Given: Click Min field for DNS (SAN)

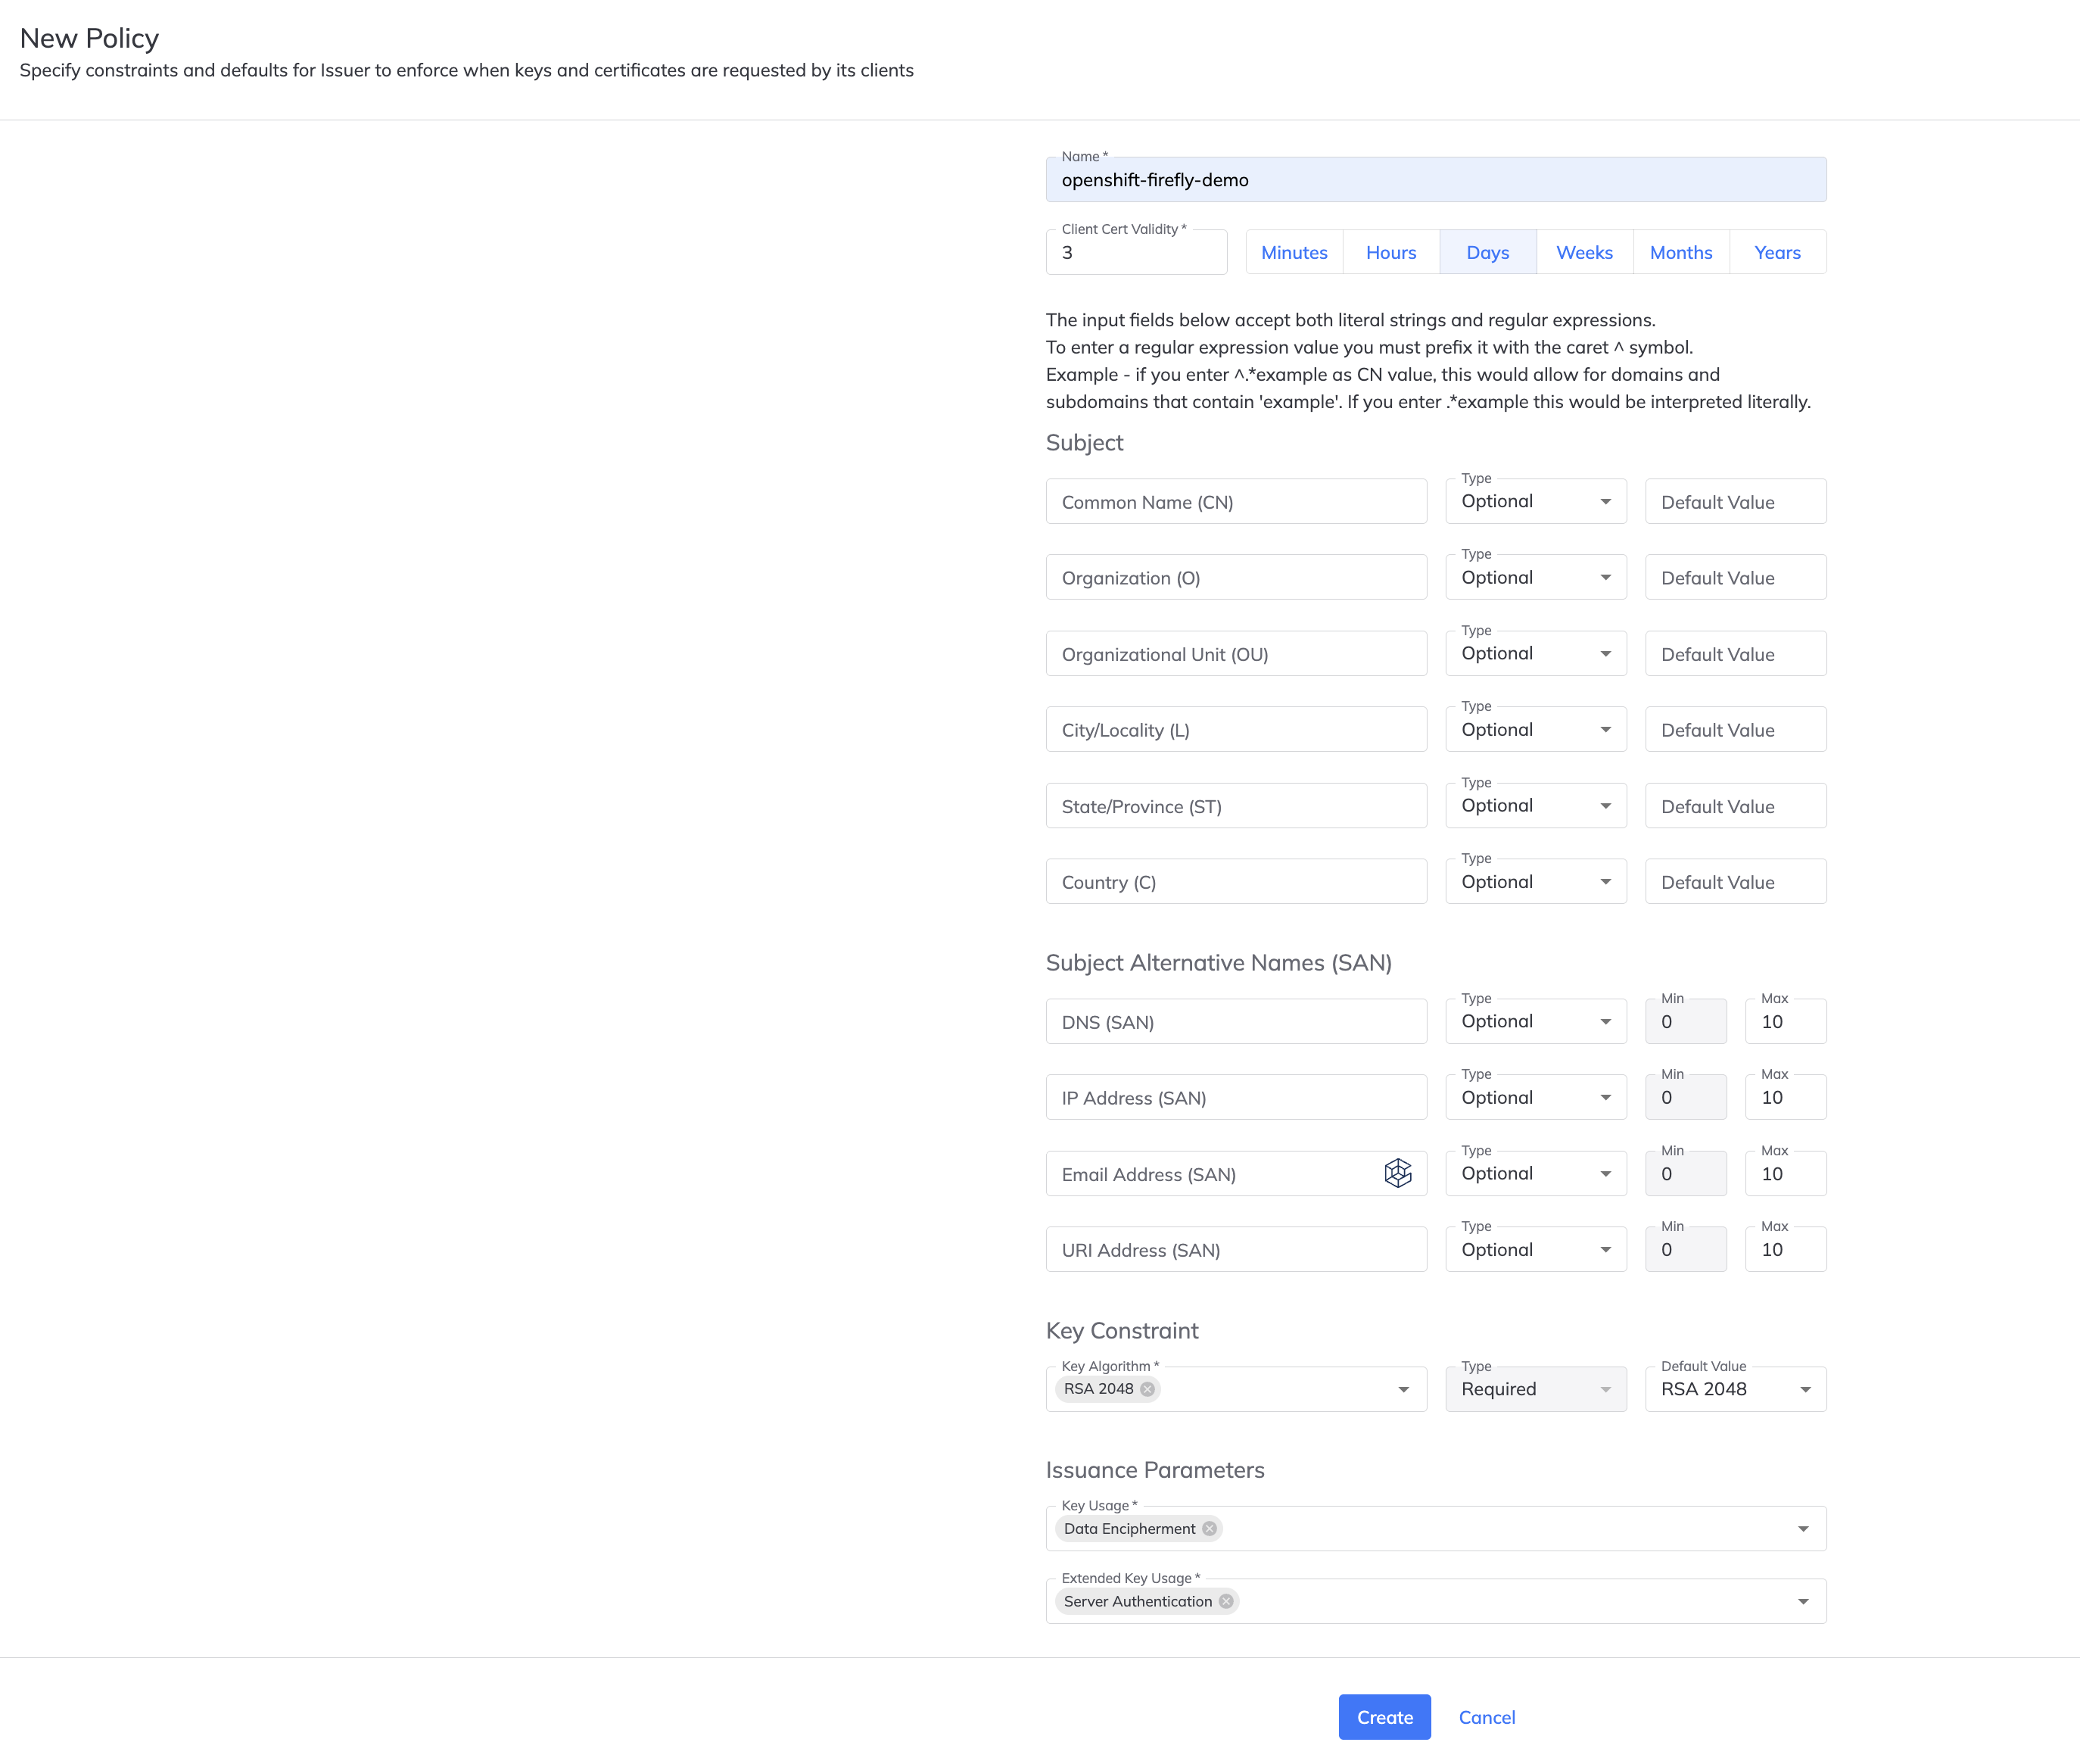Looking at the screenshot, I should pyautogui.click(x=1686, y=1021).
